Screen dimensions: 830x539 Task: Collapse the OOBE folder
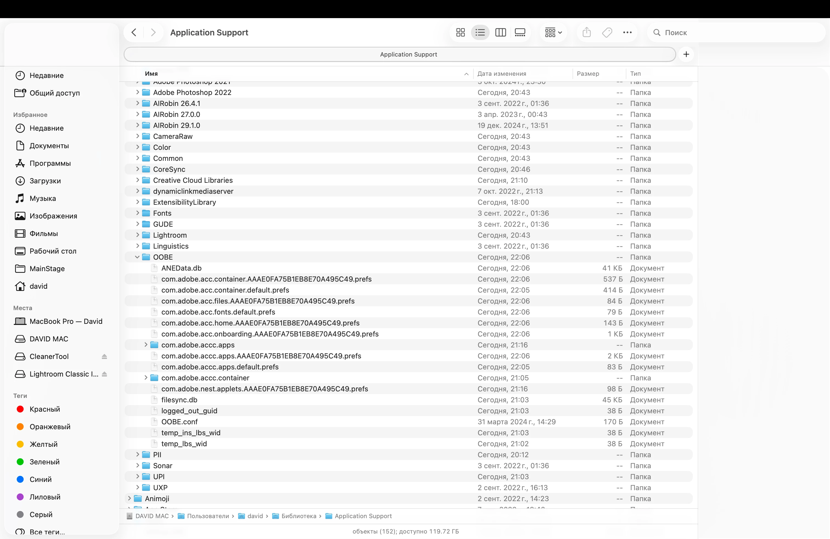pyautogui.click(x=138, y=257)
